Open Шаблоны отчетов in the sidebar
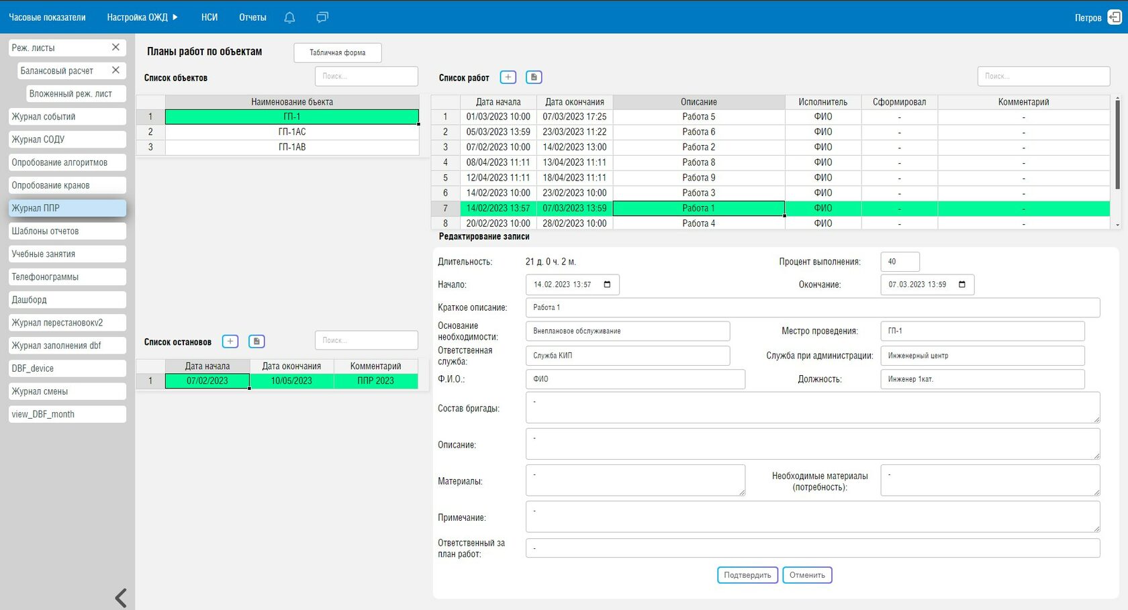This screenshot has width=1128, height=610. pyautogui.click(x=67, y=231)
